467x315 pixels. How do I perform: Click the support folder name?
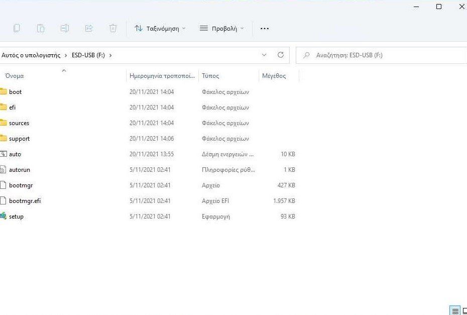point(20,139)
